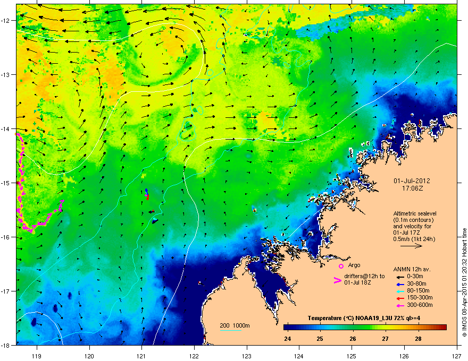Click the colored ANMN mooring arrows near 121E

(151, 205)
